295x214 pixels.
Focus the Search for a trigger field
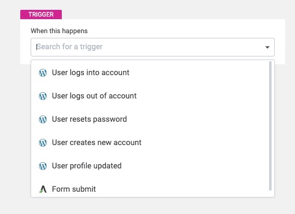(153, 47)
